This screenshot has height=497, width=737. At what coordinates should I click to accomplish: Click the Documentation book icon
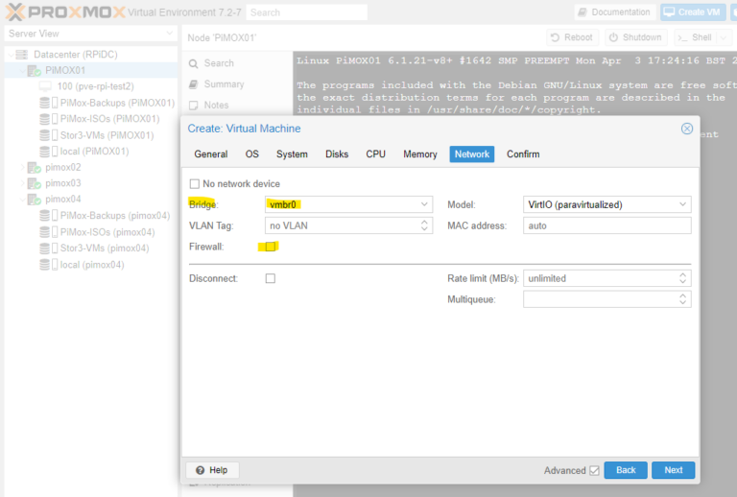pos(582,12)
